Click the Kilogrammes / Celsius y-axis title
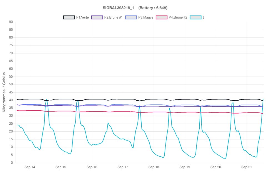The height and width of the screenshot is (171, 266). pyautogui.click(x=4, y=92)
